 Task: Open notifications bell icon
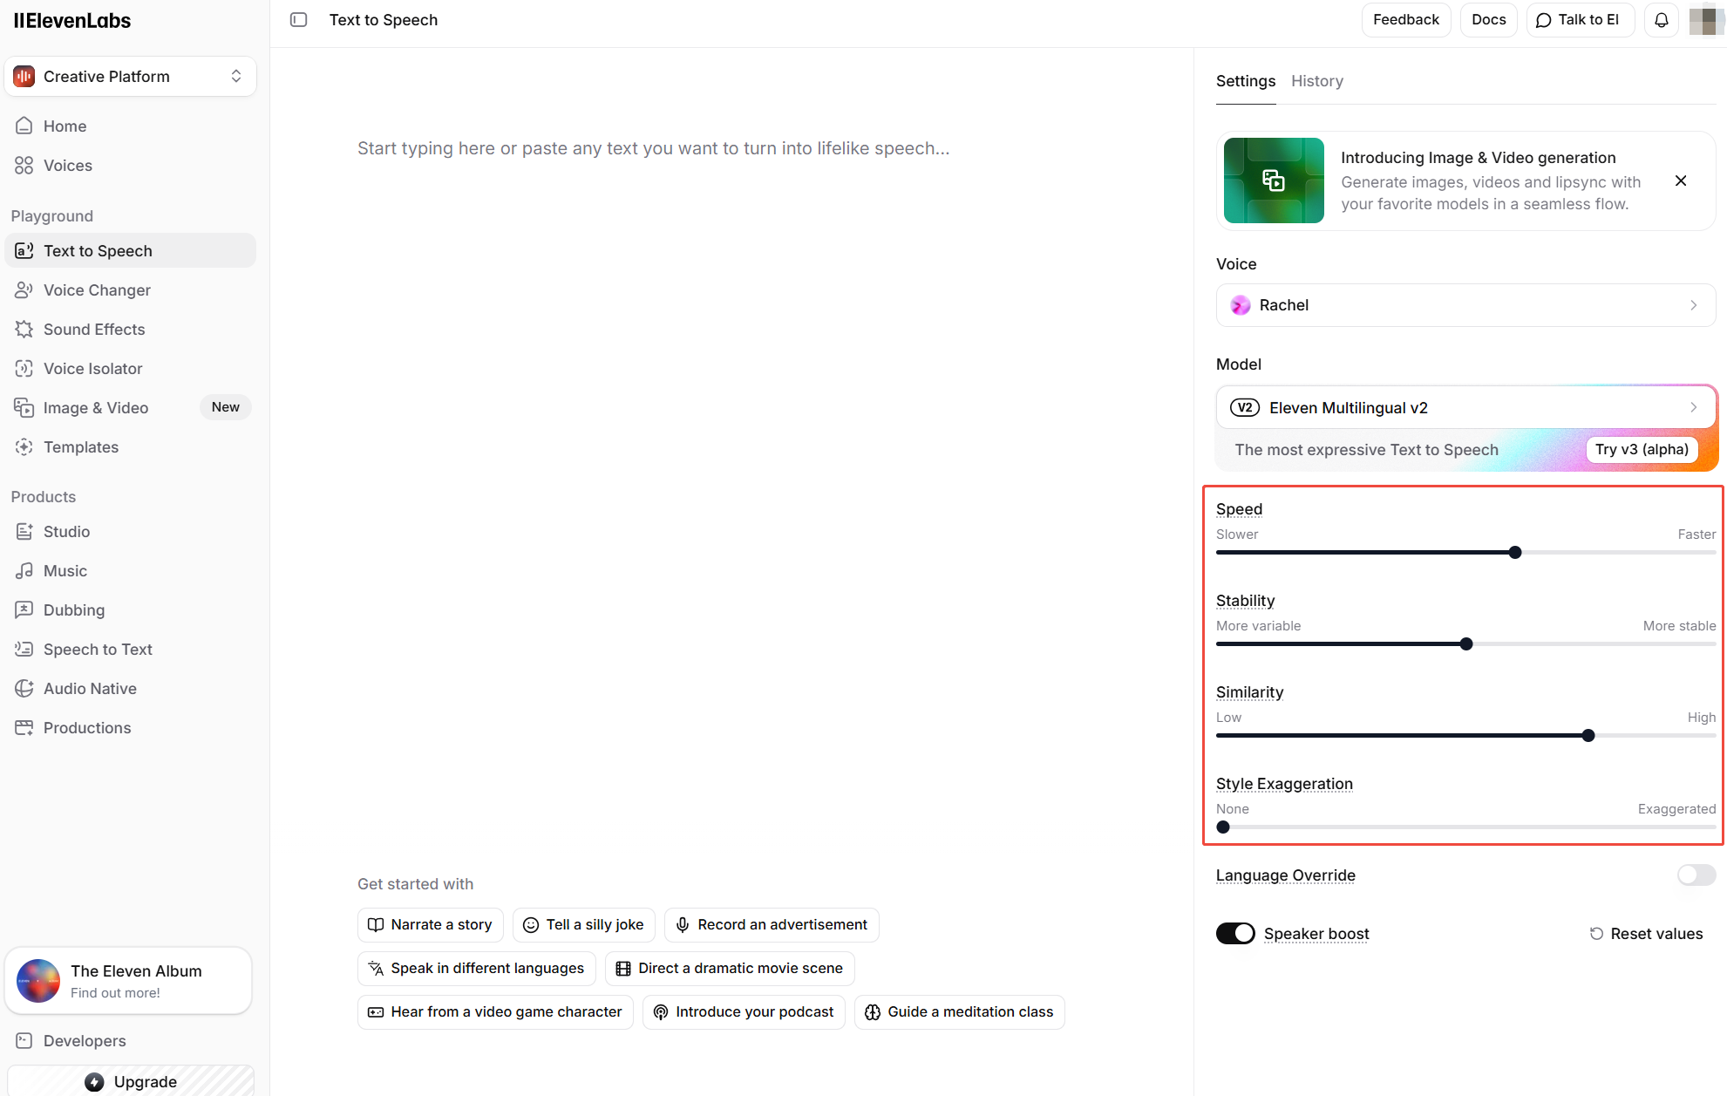click(1661, 20)
